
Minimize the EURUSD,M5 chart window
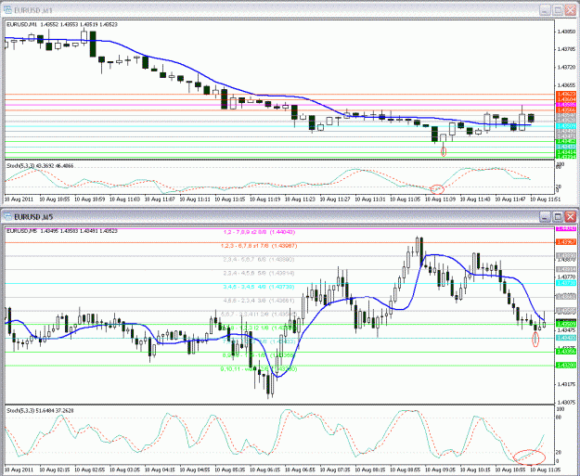(x=545, y=217)
